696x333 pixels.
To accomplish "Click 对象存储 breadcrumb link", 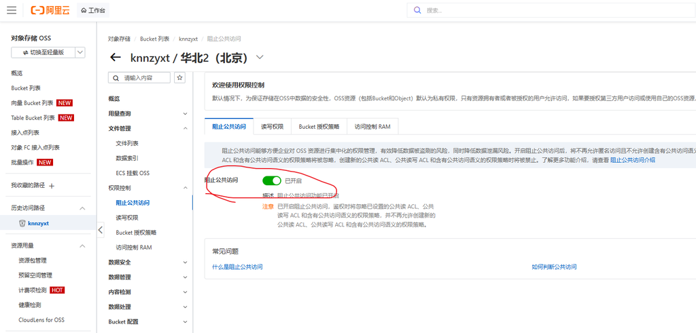I will [119, 39].
